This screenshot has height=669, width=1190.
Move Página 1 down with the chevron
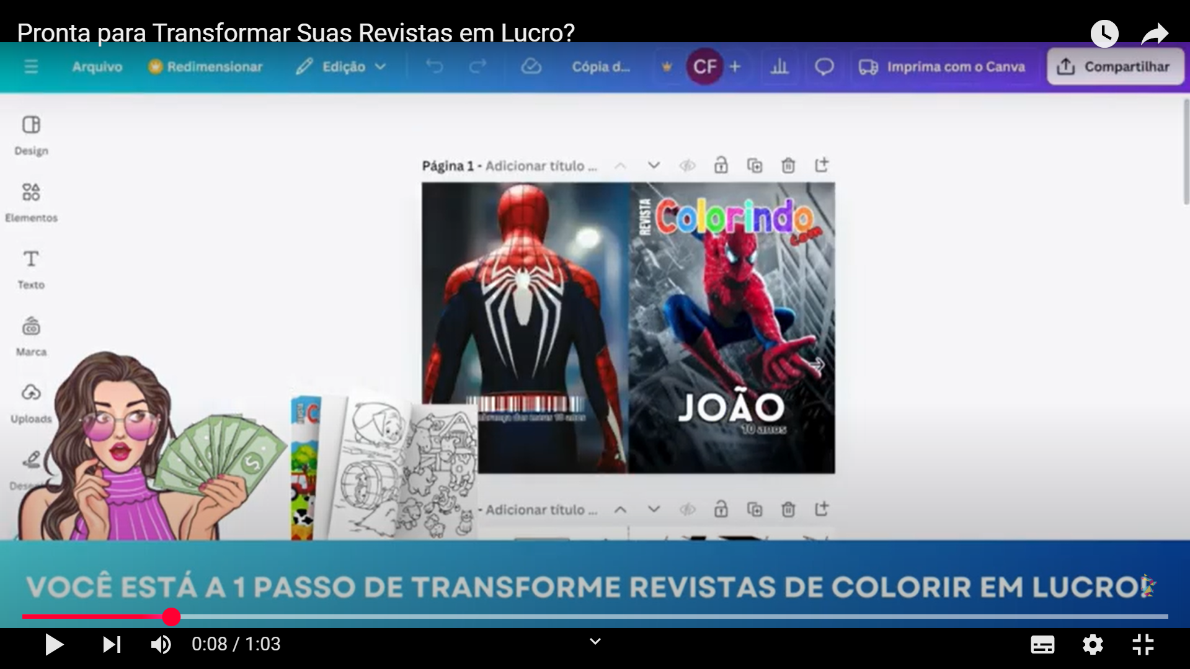654,166
